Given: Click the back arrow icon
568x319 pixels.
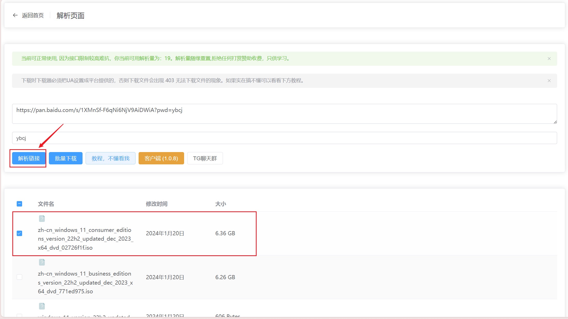Looking at the screenshot, I should [x=15, y=15].
